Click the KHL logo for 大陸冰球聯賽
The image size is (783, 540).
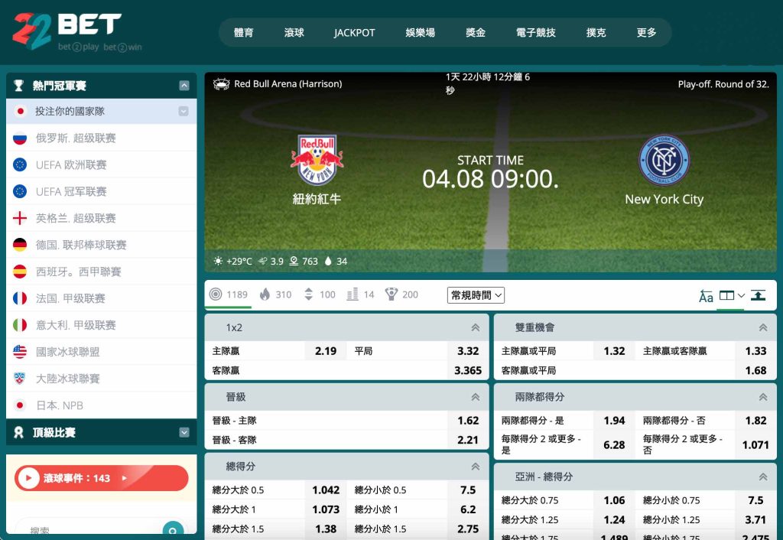[20, 379]
